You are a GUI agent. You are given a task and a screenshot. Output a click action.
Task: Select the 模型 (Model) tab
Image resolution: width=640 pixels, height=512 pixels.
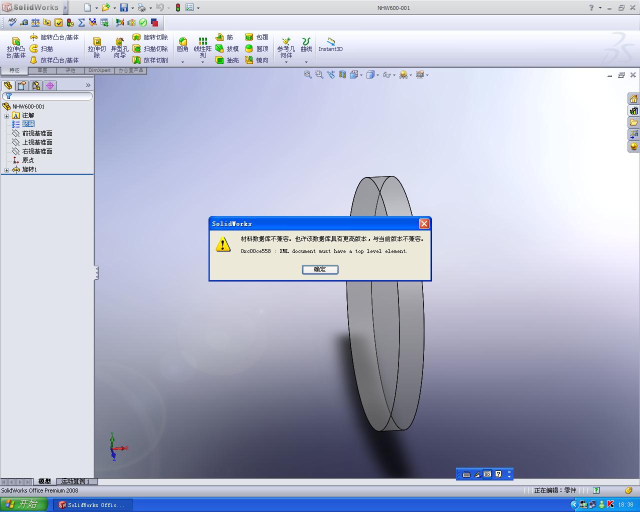point(44,481)
